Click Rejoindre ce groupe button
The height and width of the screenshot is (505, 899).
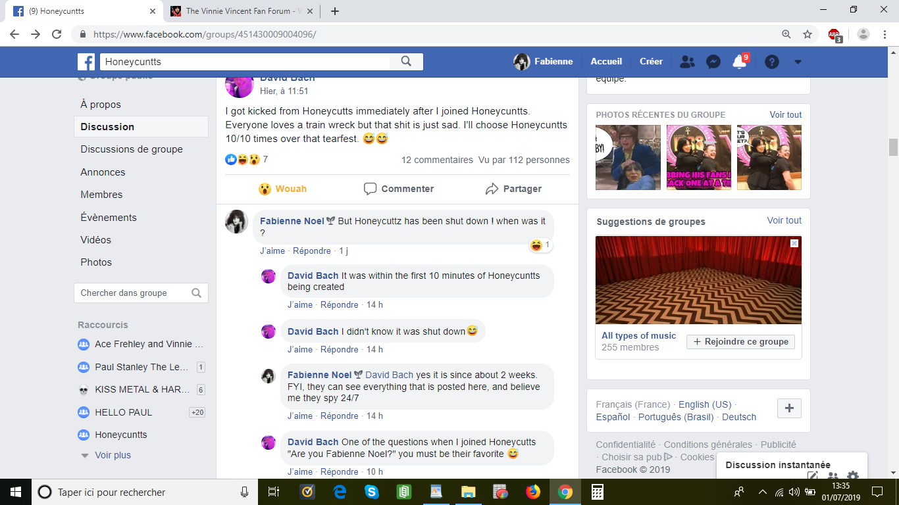tap(740, 342)
